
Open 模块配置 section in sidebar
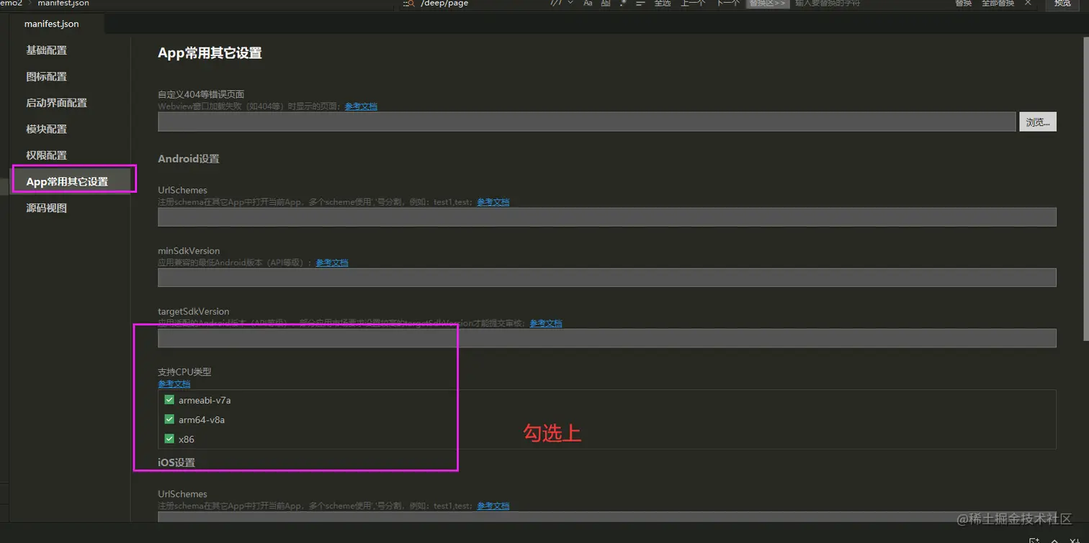[x=46, y=129]
